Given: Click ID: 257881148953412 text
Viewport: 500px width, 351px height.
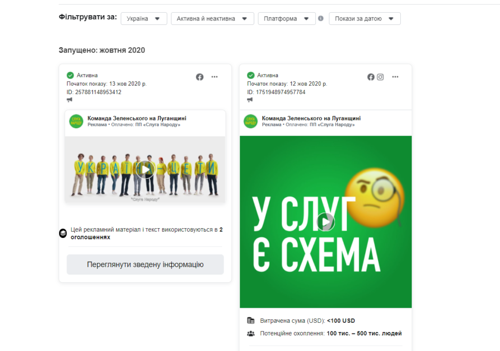Looking at the screenshot, I should click(x=94, y=92).
